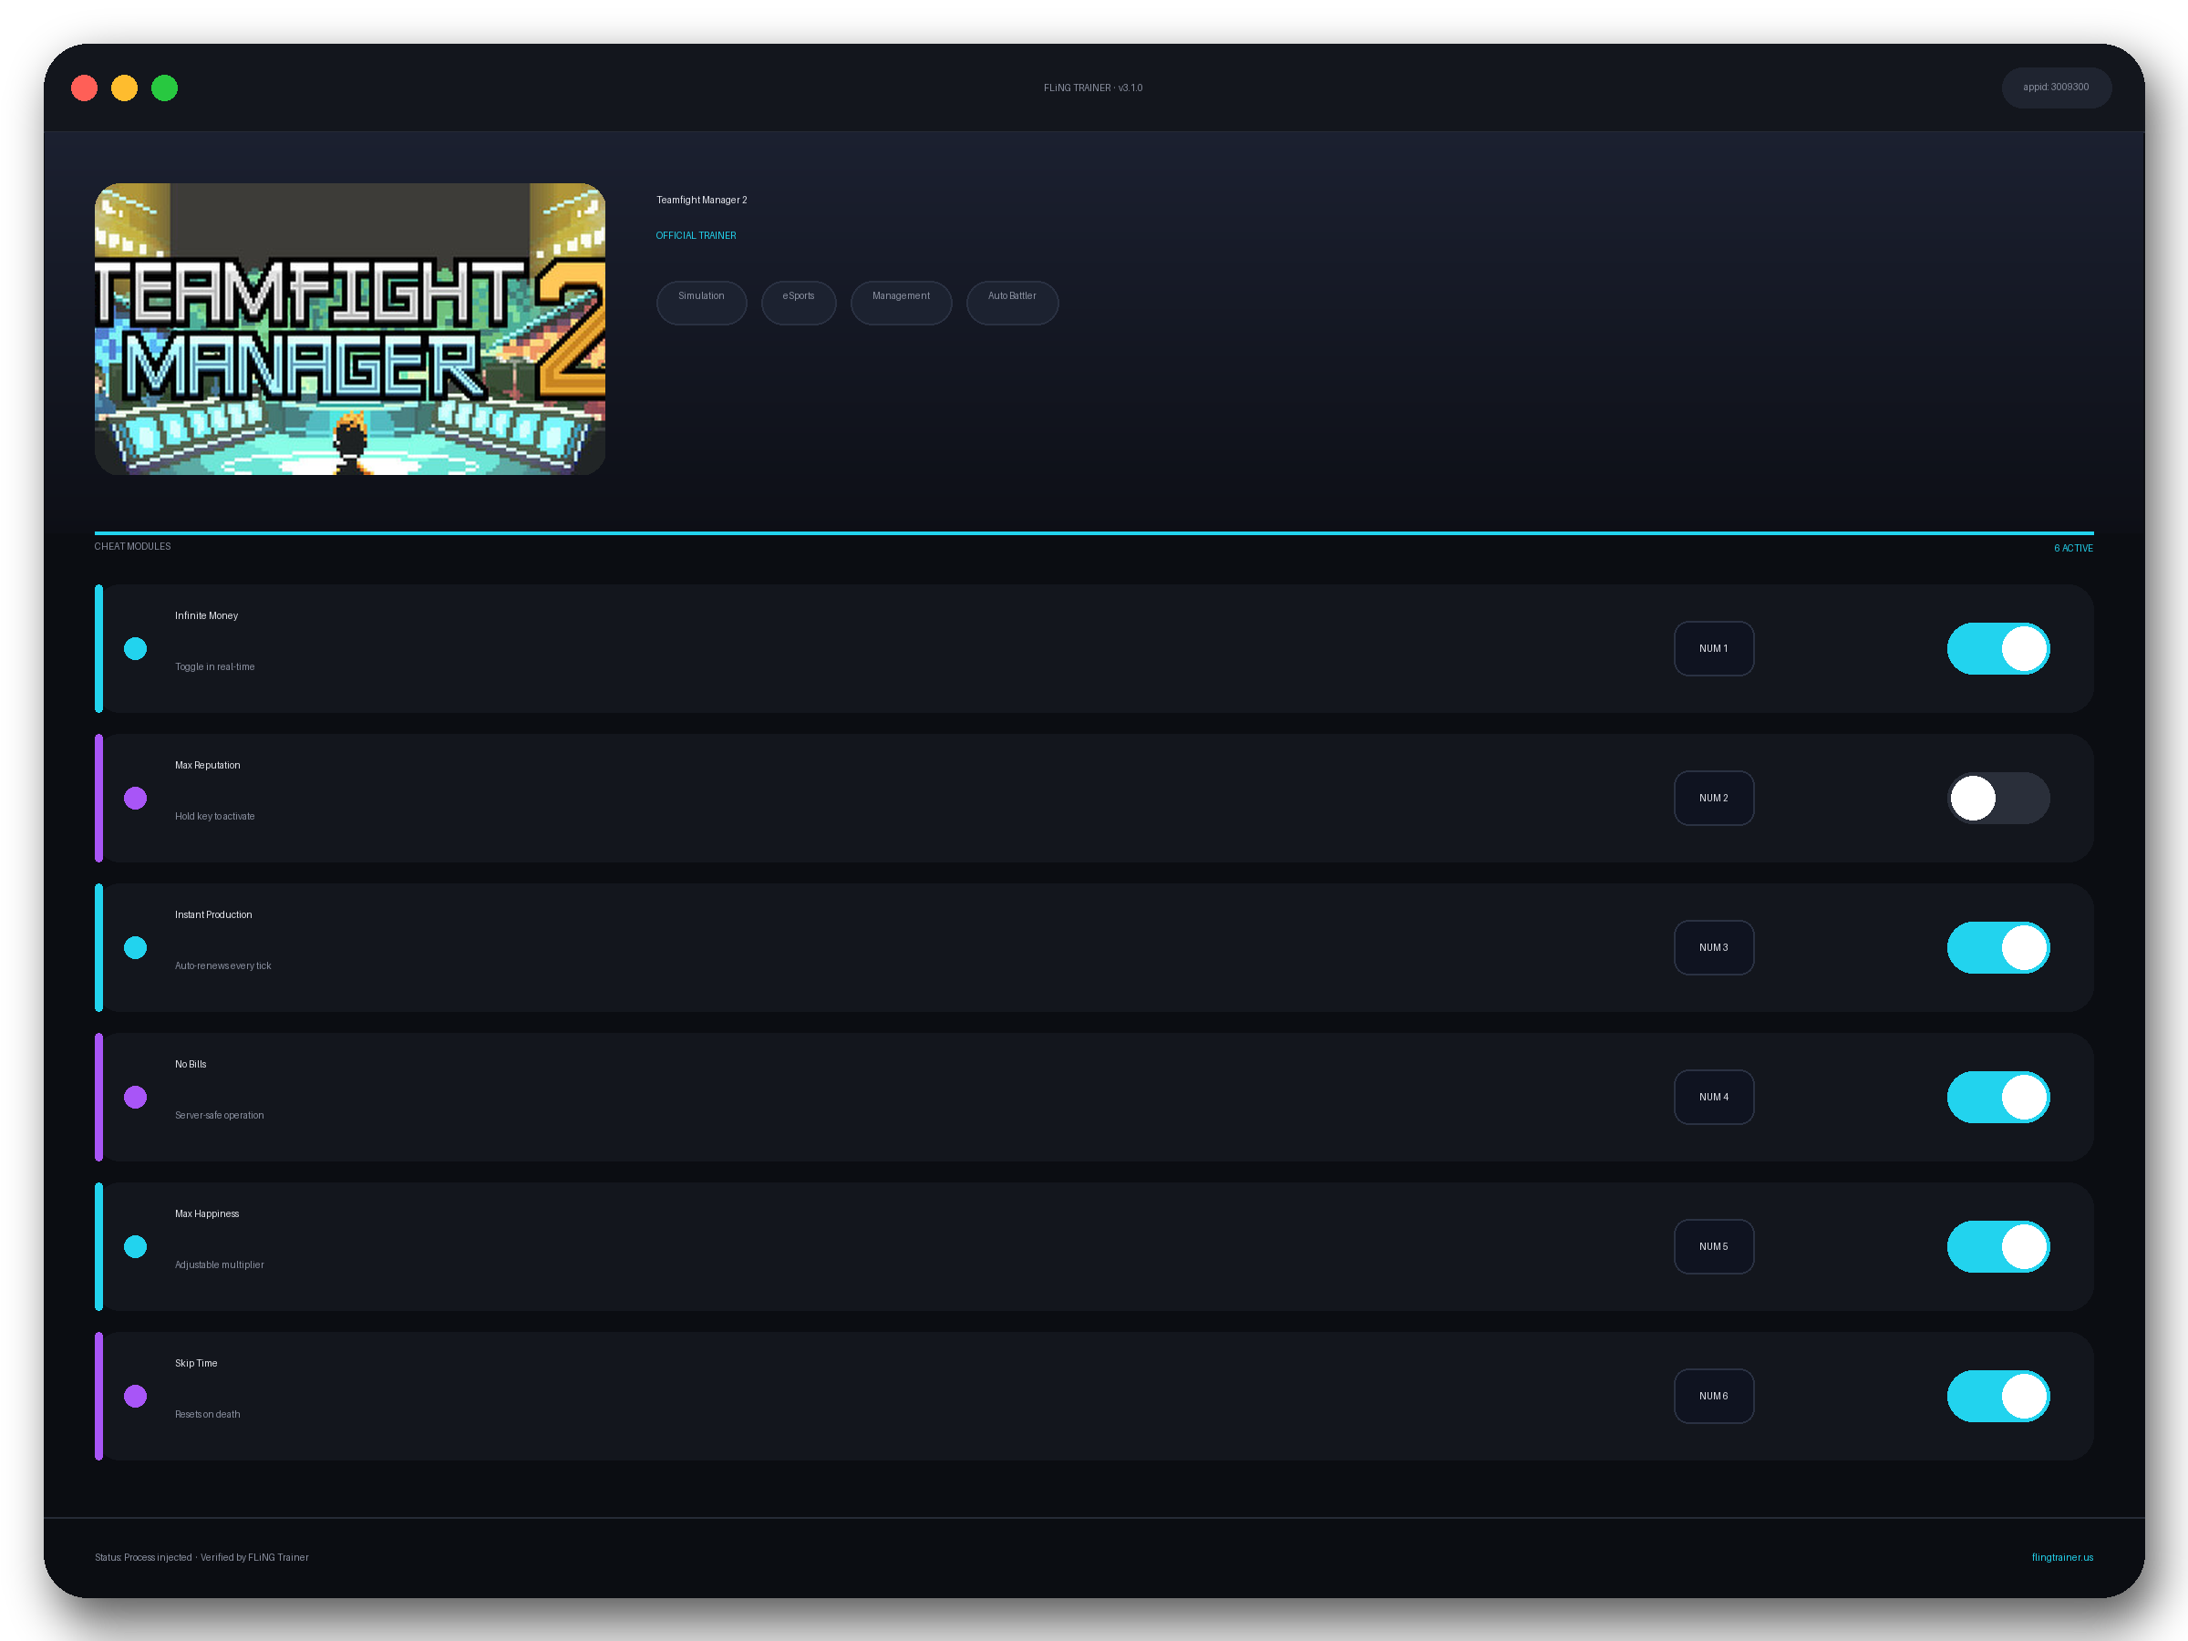Click the Instant Production label
2188x1641 pixels.
213,914
